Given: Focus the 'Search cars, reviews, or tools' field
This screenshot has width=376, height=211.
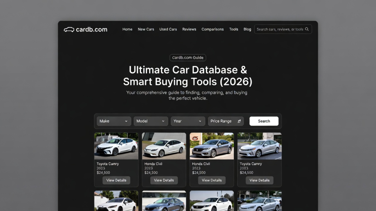Looking at the screenshot, I should pos(280,29).
